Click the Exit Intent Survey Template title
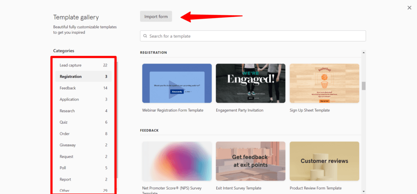The height and width of the screenshot is (194, 417). 239,188
